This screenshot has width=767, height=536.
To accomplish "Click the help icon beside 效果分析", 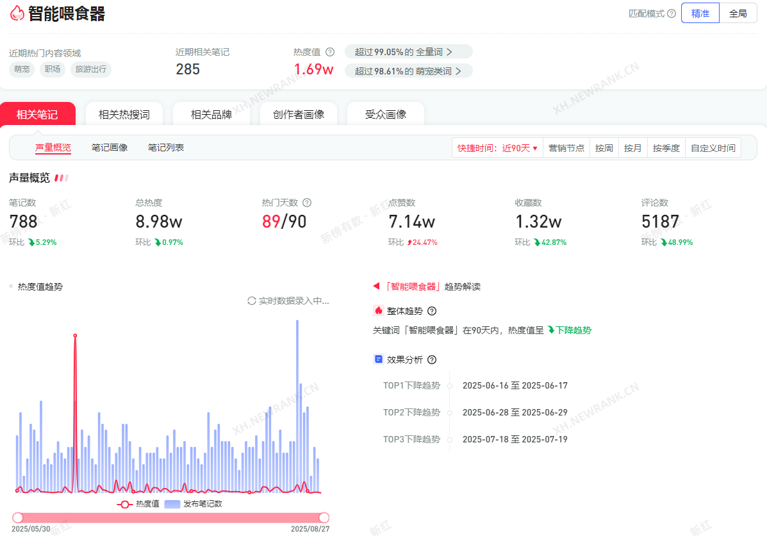I will pos(432,360).
